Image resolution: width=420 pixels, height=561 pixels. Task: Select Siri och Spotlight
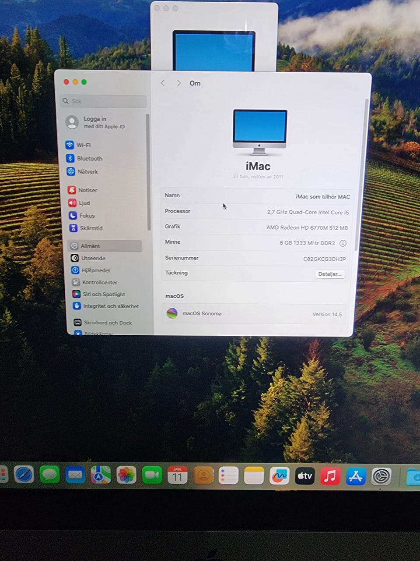(98, 294)
